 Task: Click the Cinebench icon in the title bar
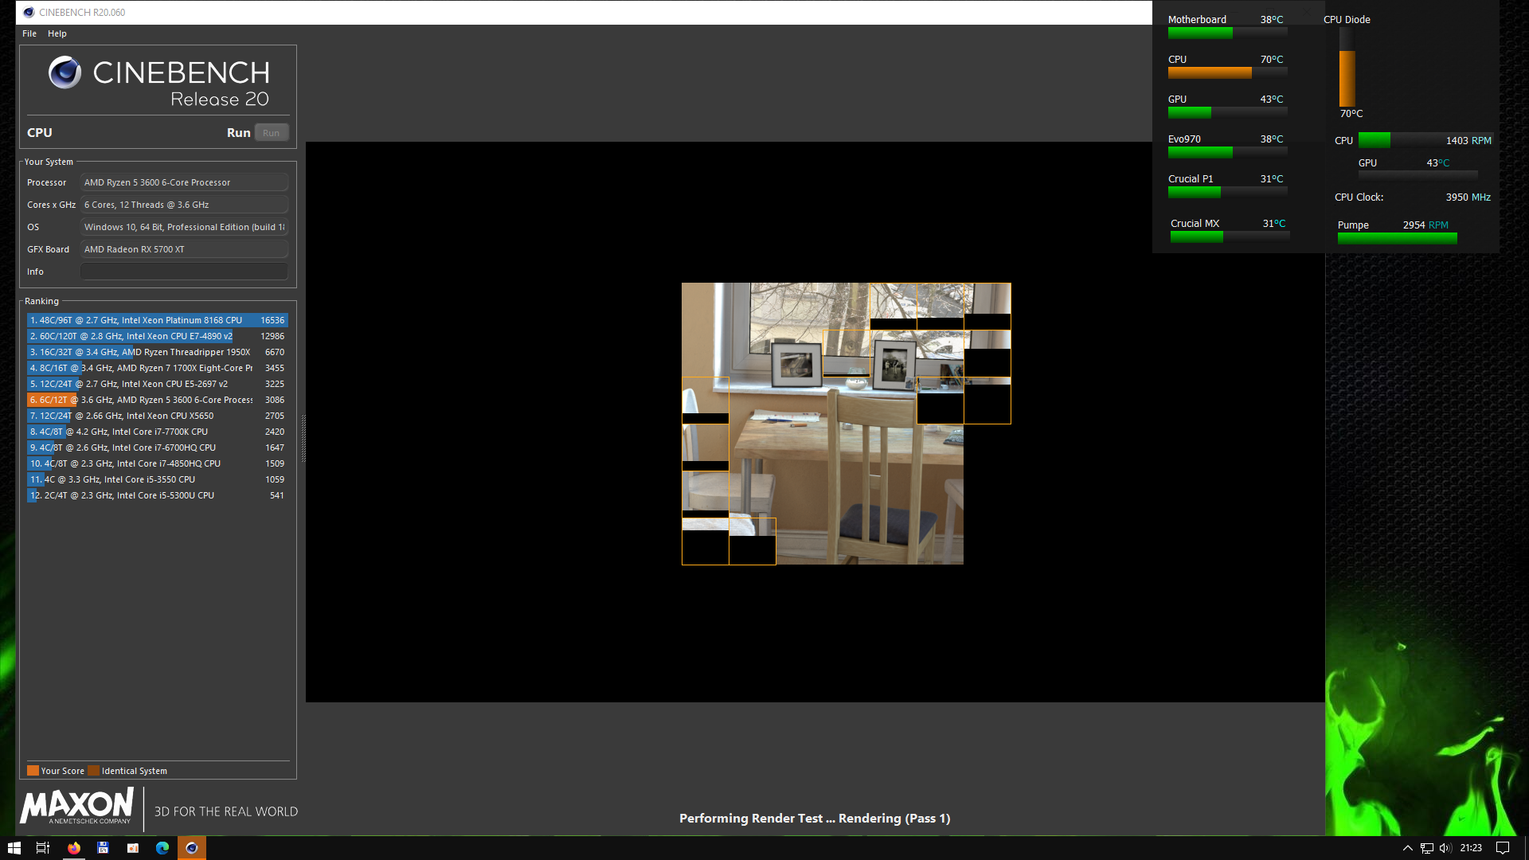(x=29, y=12)
